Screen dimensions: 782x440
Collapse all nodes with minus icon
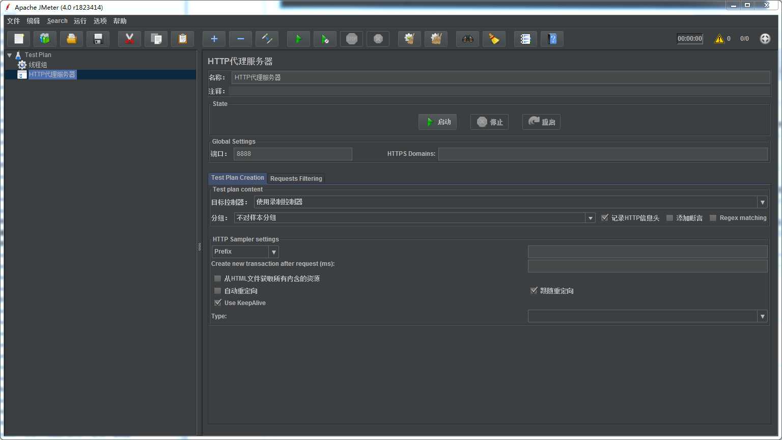point(241,39)
